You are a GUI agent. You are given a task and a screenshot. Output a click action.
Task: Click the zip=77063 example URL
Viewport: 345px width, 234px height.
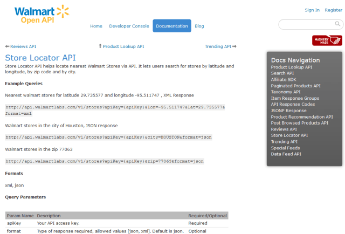click(x=105, y=161)
